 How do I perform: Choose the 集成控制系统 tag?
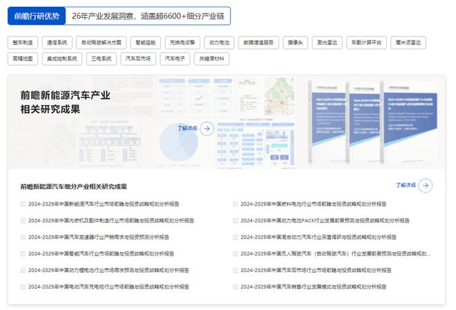62,59
